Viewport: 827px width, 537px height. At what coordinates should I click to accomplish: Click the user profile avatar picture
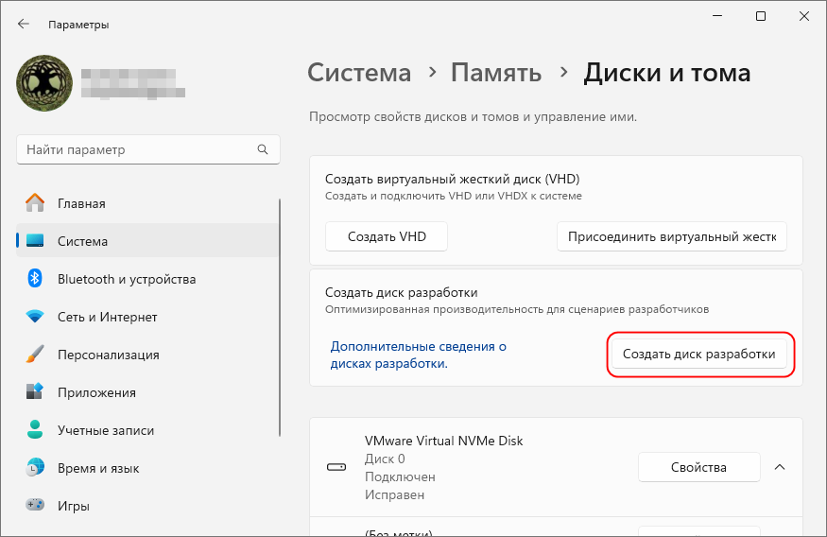click(44, 83)
